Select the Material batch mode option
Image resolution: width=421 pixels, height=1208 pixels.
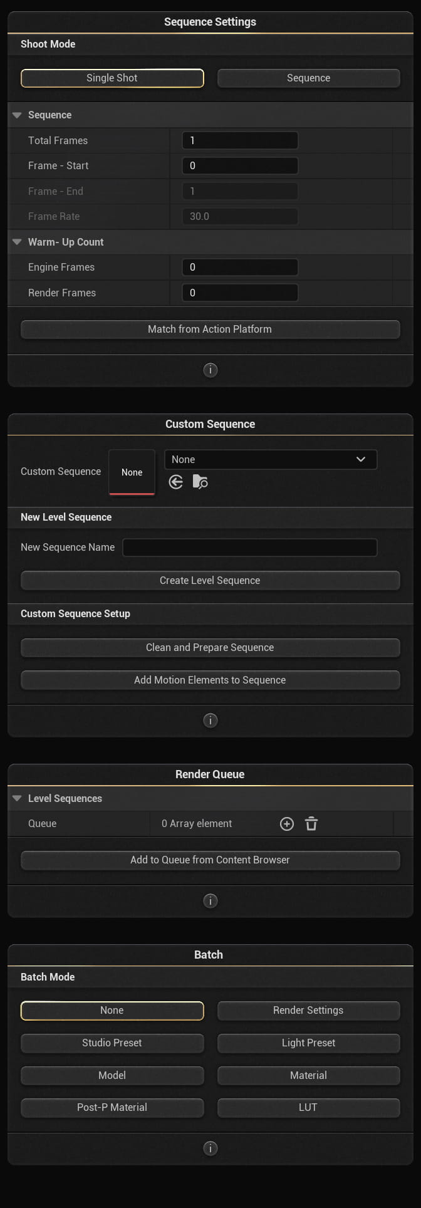(308, 1075)
